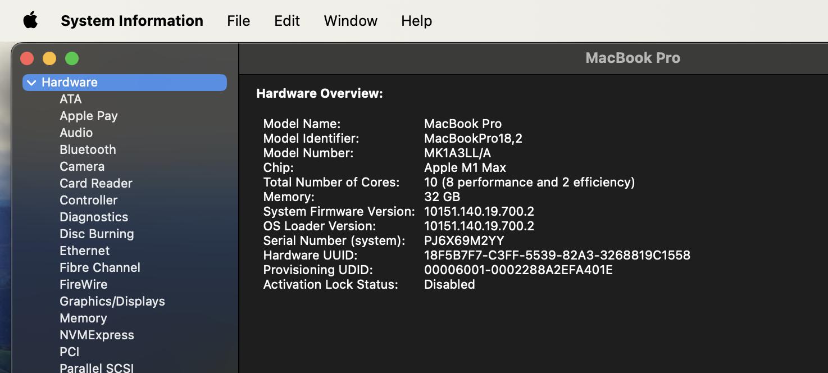Select NVMExpress in the sidebar
Image resolution: width=828 pixels, height=373 pixels.
coord(97,335)
